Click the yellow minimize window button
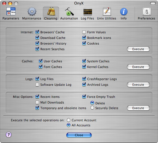 [x=10, y=3]
